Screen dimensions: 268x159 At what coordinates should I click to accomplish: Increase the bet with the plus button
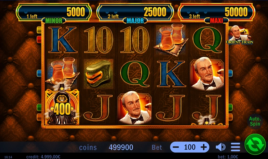[204, 147]
